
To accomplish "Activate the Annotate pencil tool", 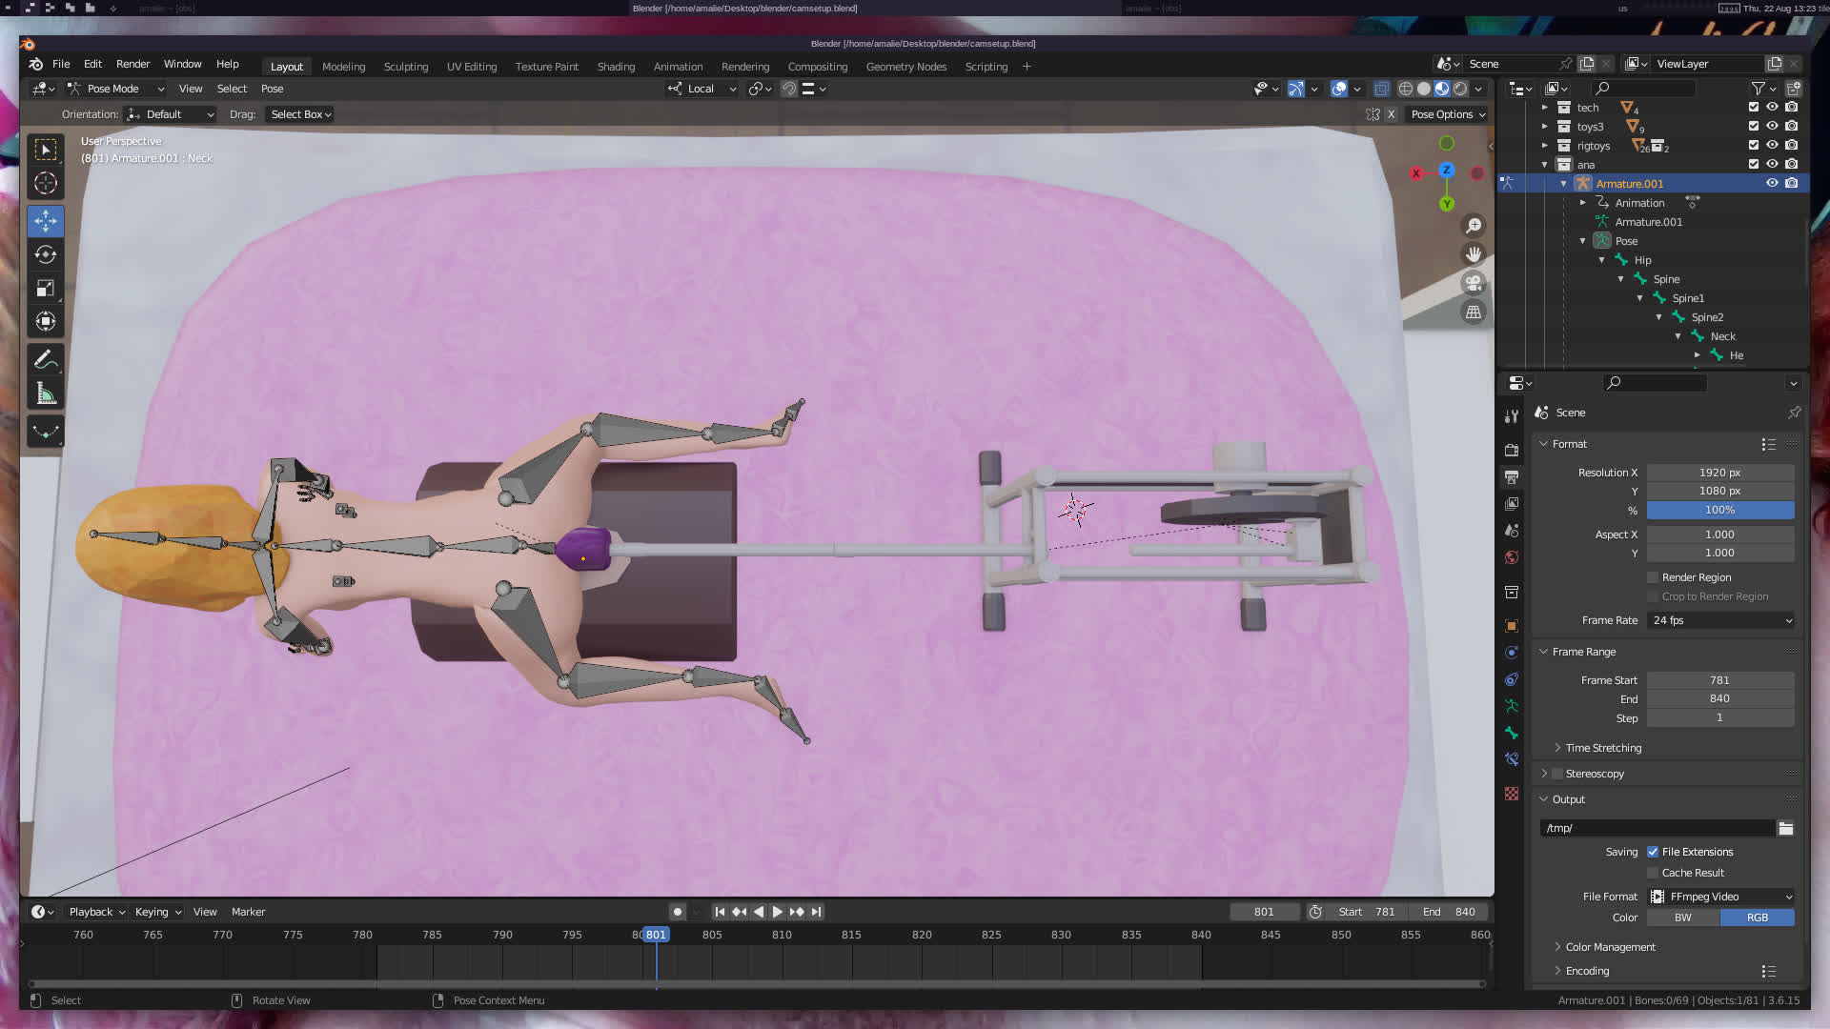I will (x=45, y=360).
